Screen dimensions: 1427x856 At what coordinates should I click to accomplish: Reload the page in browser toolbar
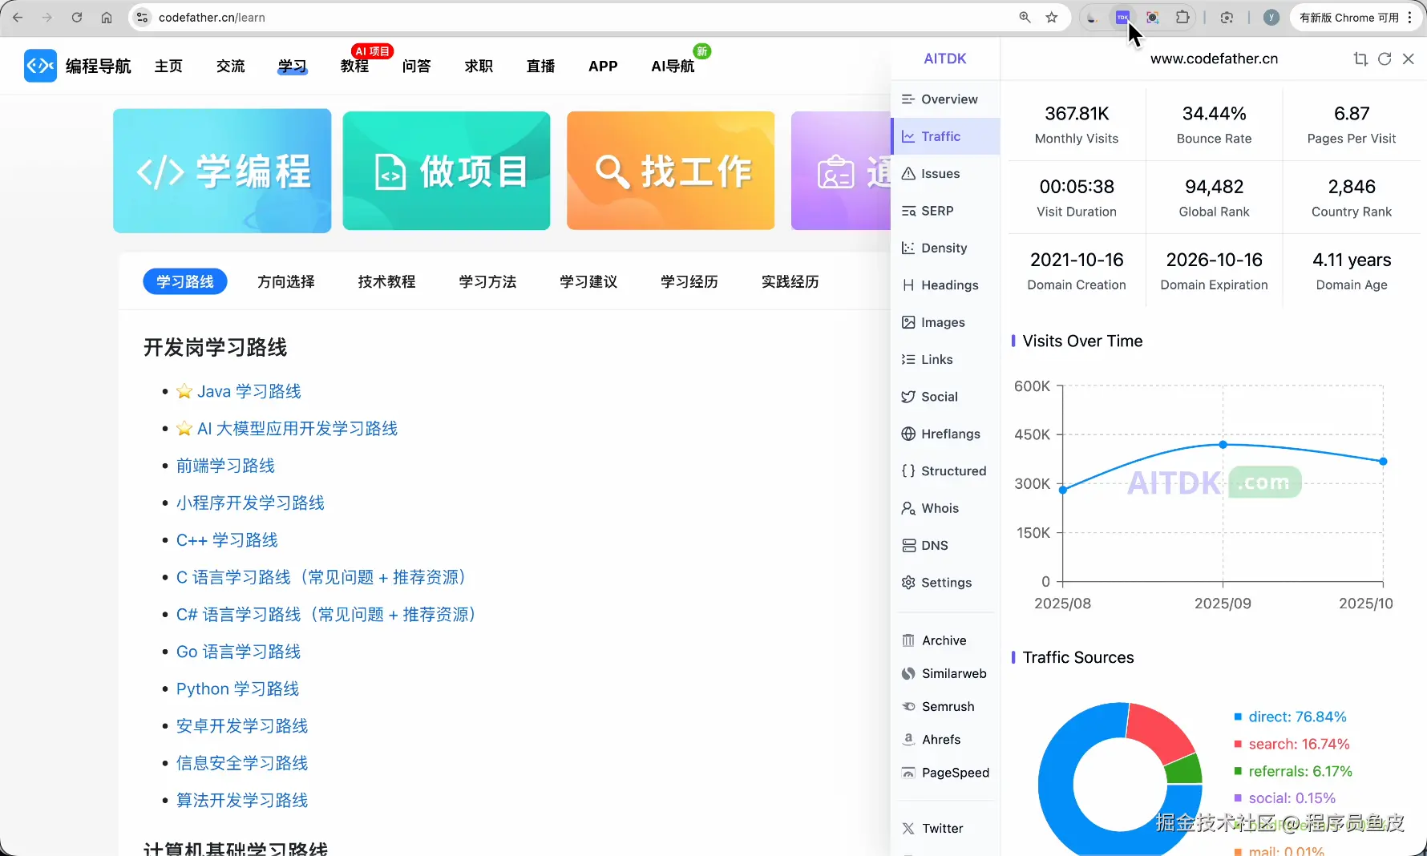pyautogui.click(x=77, y=17)
